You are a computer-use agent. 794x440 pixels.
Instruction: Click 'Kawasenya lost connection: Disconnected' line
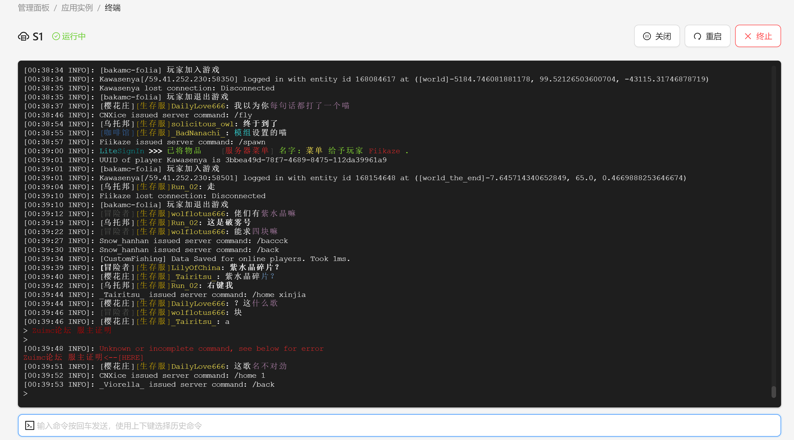(149, 88)
